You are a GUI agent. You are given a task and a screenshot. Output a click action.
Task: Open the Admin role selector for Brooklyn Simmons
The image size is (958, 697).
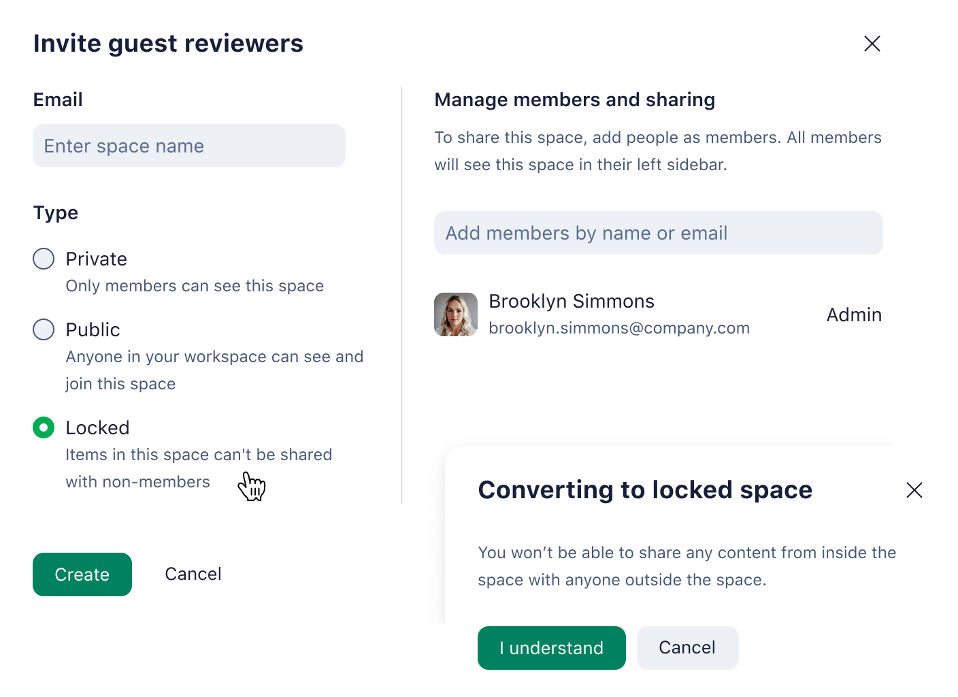(854, 314)
